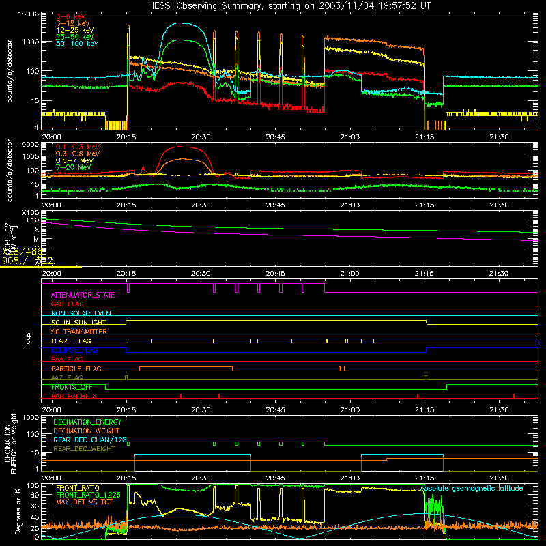Click the blue ECLIPSE_FLAG label

[74, 350]
